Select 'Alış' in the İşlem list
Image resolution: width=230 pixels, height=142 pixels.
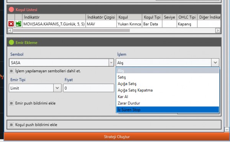pos(168,71)
